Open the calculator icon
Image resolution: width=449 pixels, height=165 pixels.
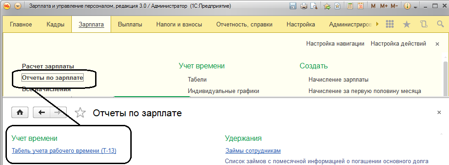350,6
